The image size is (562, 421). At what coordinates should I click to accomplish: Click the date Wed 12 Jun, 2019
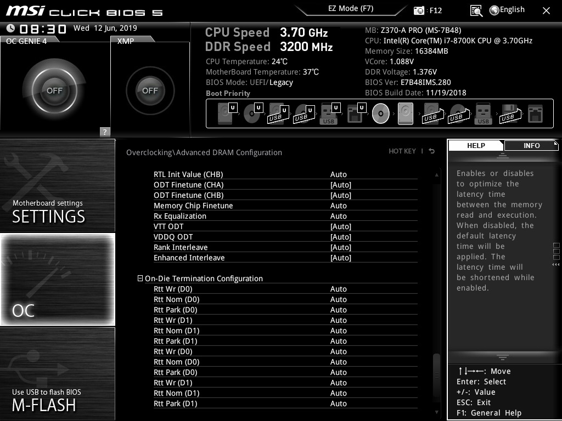(x=105, y=28)
